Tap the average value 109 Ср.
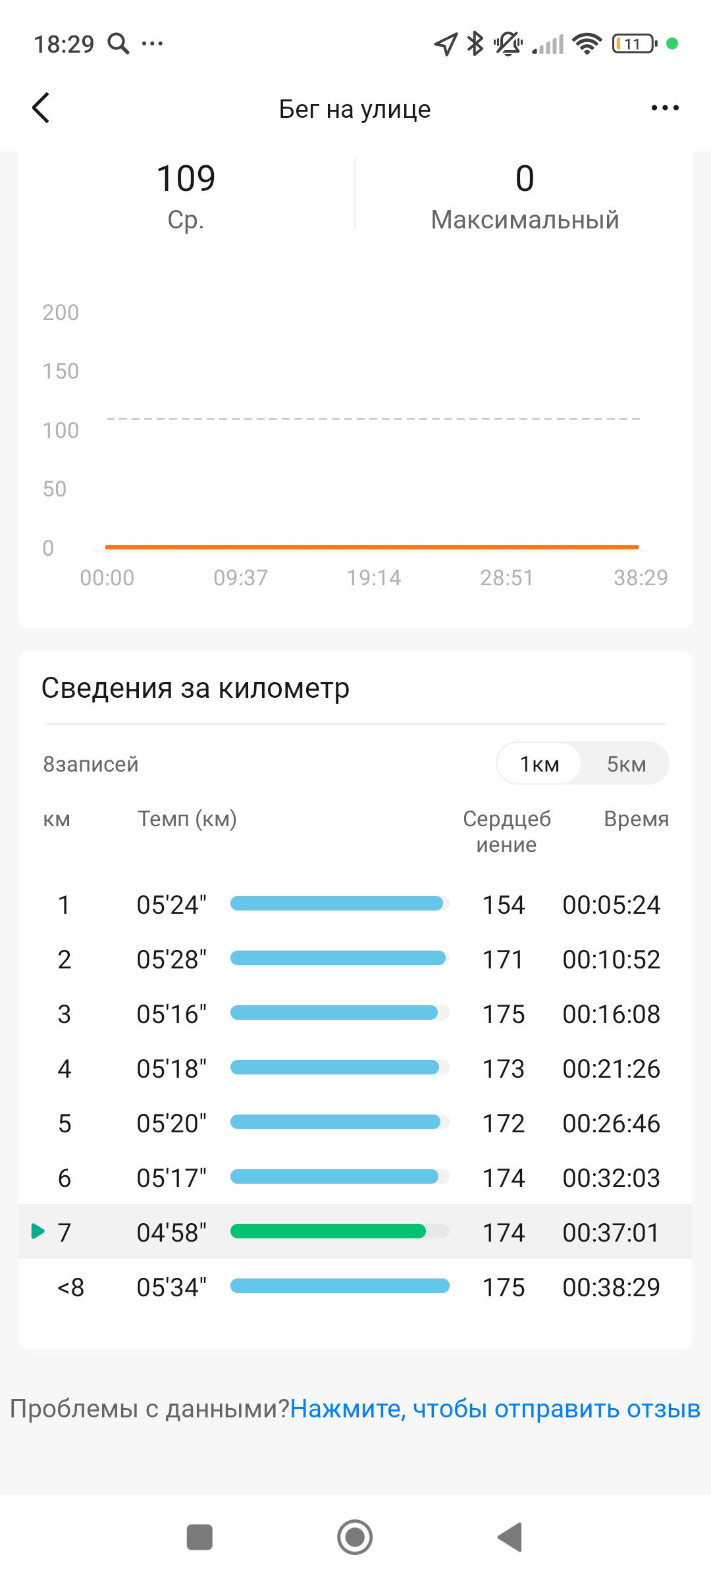711x1580 pixels. pos(186,196)
